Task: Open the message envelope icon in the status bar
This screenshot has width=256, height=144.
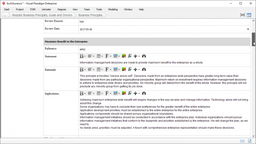Action: (x=242, y=141)
